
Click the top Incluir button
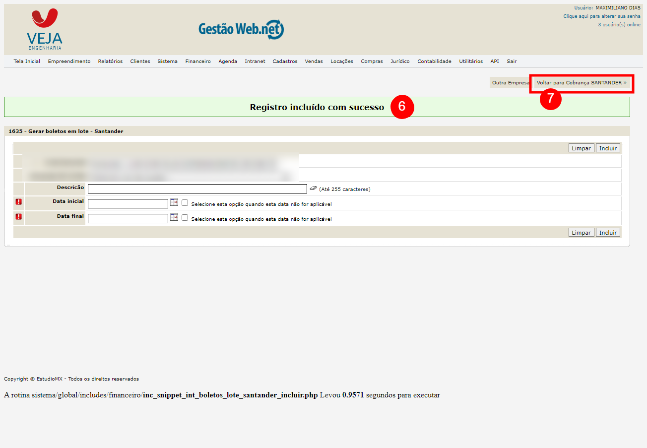[x=608, y=148]
